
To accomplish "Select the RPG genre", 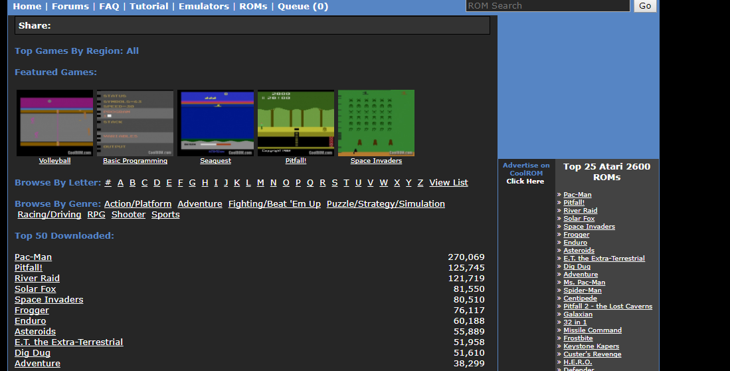I will point(96,214).
